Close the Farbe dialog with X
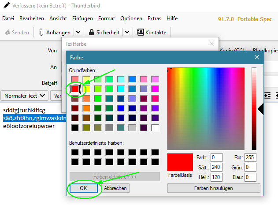This screenshot has height=205, width=278. pos(257,57)
